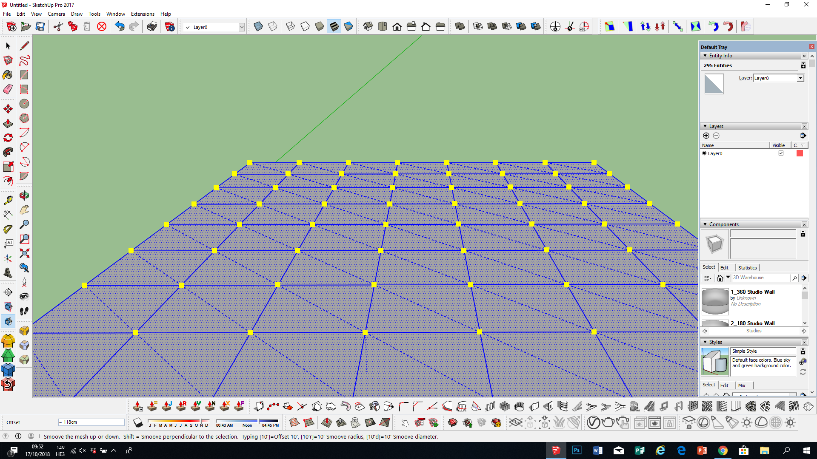This screenshot has width=817, height=459.
Task: Open the Extensions menu
Action: tap(143, 14)
